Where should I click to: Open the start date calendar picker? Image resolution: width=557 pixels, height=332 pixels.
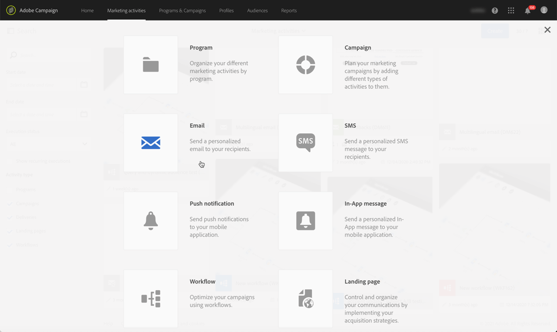(85, 85)
